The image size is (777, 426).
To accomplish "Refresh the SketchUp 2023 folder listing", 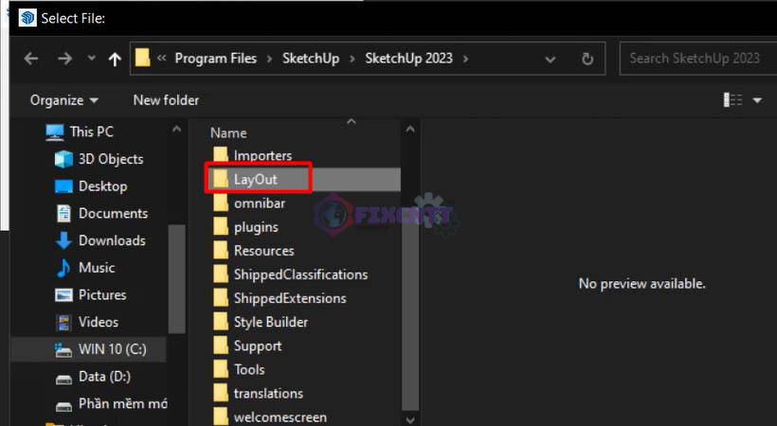I will 587,59.
